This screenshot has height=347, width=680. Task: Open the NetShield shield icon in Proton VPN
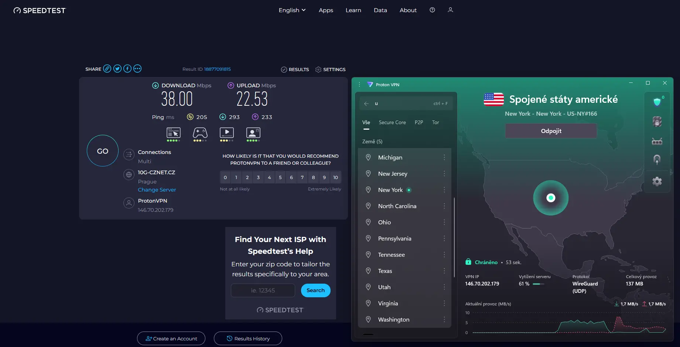(657, 102)
